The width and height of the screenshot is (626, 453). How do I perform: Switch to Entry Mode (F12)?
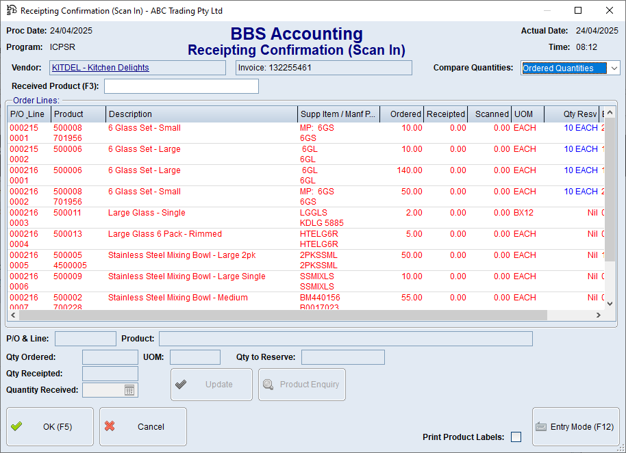coord(576,427)
